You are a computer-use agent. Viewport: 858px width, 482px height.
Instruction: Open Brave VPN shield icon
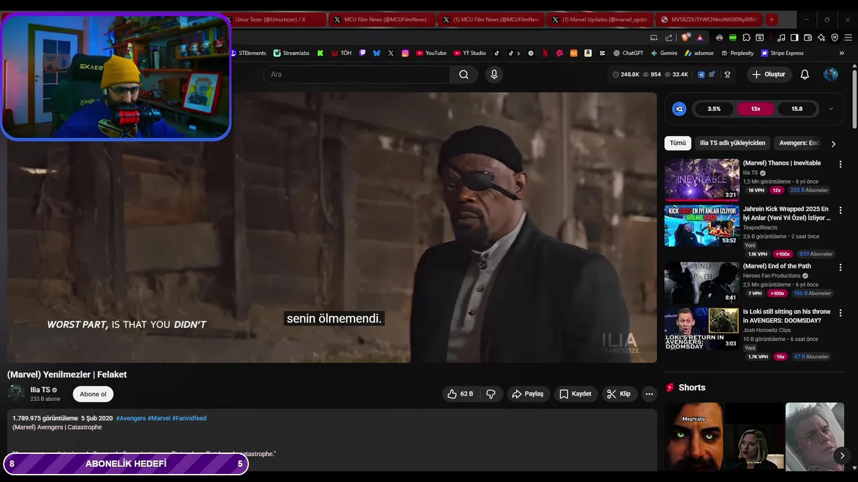[835, 37]
